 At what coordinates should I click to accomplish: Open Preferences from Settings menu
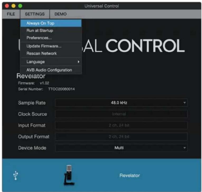51,38
